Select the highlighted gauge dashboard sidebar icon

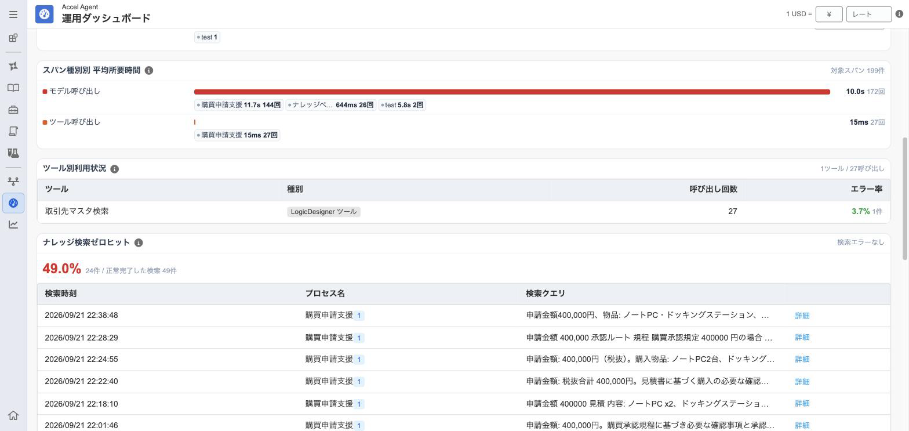pos(13,203)
